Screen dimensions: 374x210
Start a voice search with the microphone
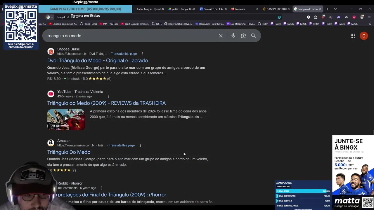point(233,36)
